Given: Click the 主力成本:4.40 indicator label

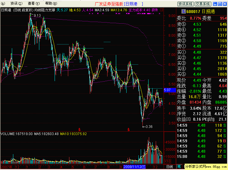Looking at the screenshot, I should click(139, 10).
